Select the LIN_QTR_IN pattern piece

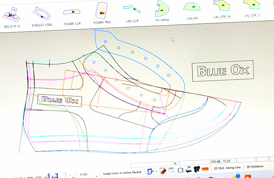point(222,9)
